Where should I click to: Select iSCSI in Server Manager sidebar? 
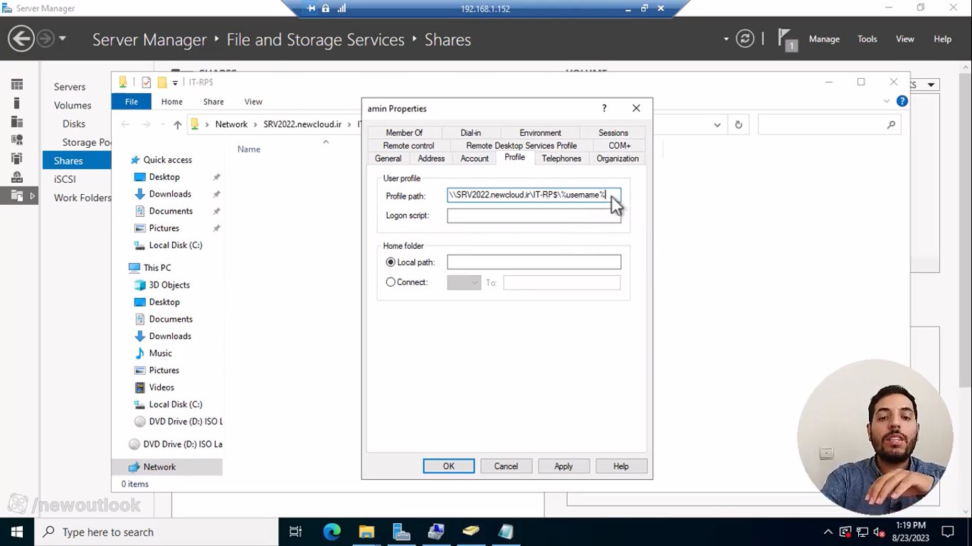[65, 179]
